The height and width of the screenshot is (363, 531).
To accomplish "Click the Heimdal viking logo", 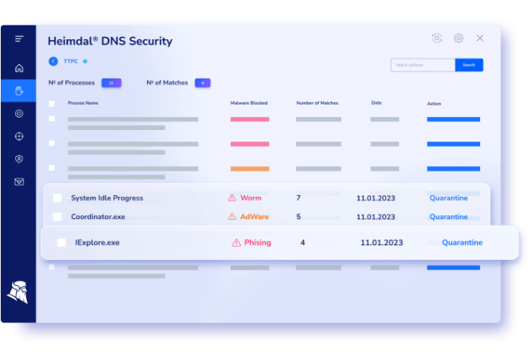I will [x=18, y=292].
